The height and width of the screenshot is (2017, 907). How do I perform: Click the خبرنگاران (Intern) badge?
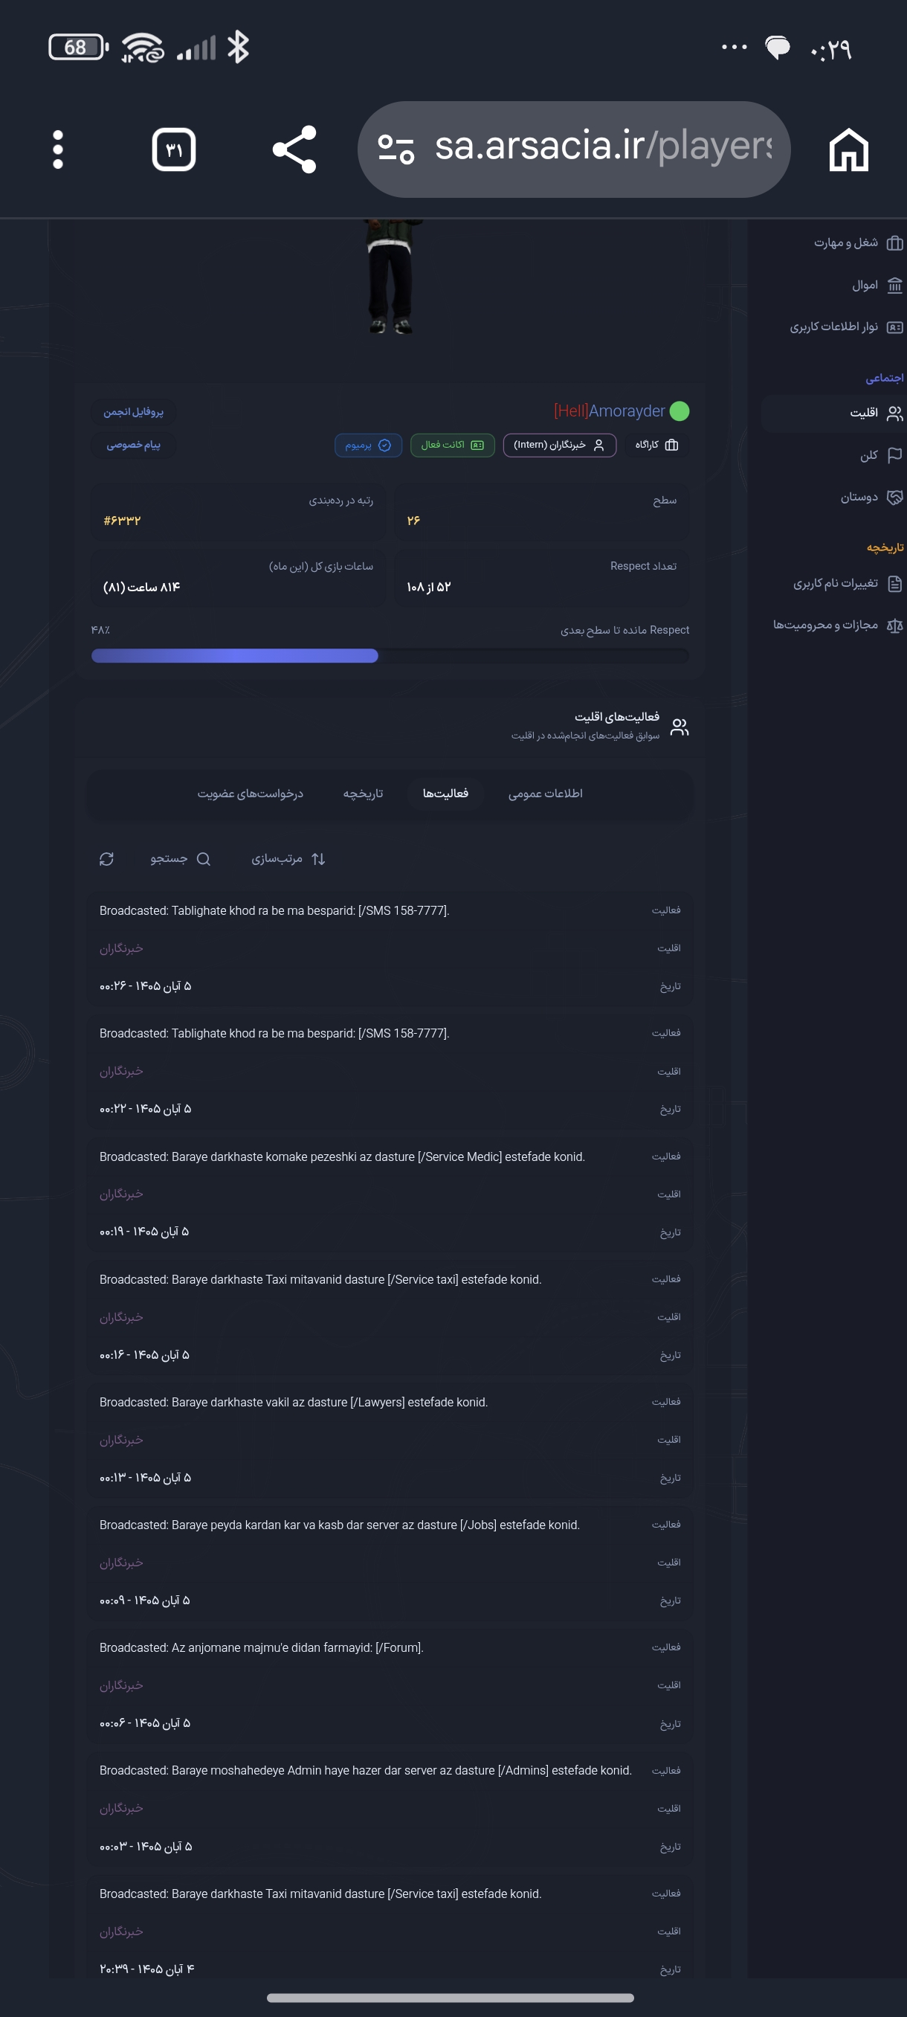560,445
